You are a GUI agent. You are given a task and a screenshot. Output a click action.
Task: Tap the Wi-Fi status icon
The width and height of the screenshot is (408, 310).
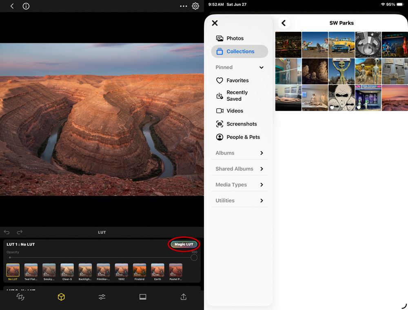click(383, 4)
